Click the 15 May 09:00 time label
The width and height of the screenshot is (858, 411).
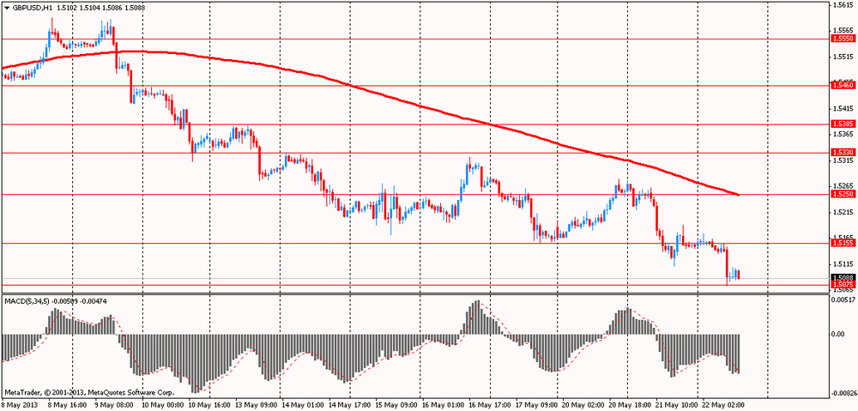[396, 405]
